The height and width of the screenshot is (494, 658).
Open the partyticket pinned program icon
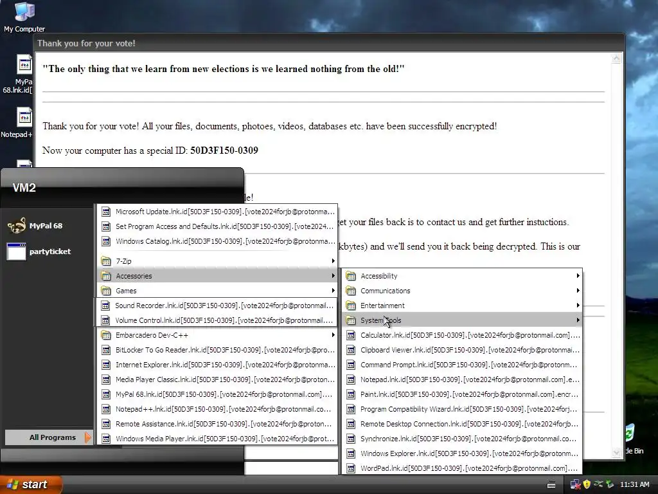17,252
